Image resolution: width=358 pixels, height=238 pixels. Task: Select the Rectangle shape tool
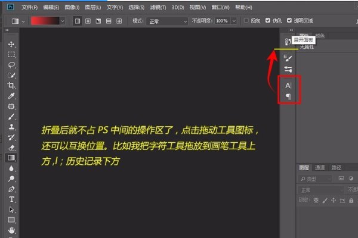[x=11, y=220]
